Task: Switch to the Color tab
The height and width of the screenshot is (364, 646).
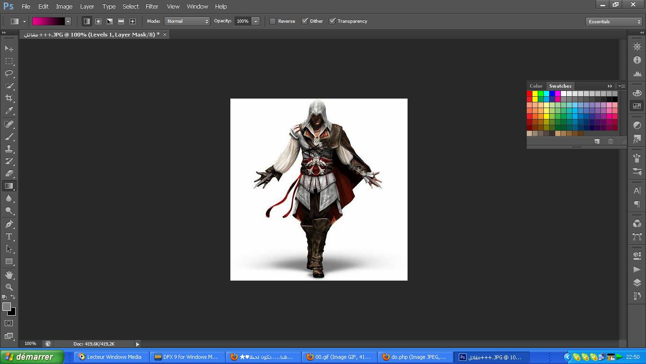Action: point(536,86)
